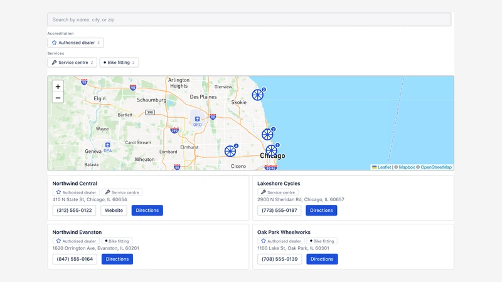Click Northwind Evanston's Authorised dealer badge

[76, 241]
